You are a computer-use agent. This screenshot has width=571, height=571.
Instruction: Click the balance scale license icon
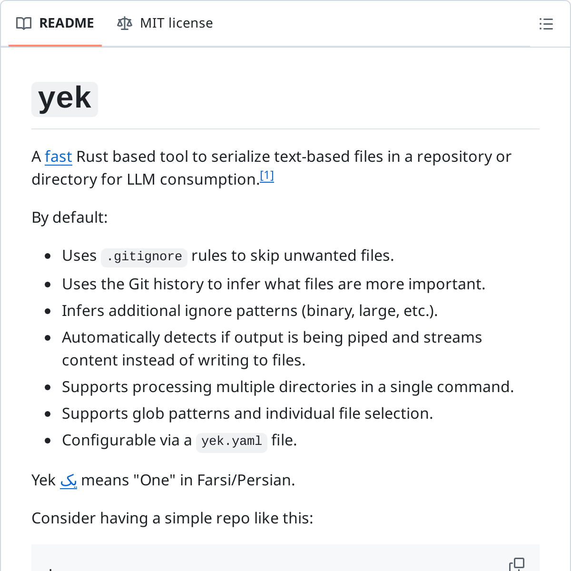[x=125, y=23]
